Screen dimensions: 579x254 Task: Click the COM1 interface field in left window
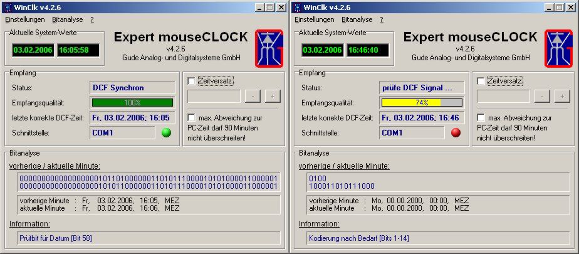(x=123, y=133)
